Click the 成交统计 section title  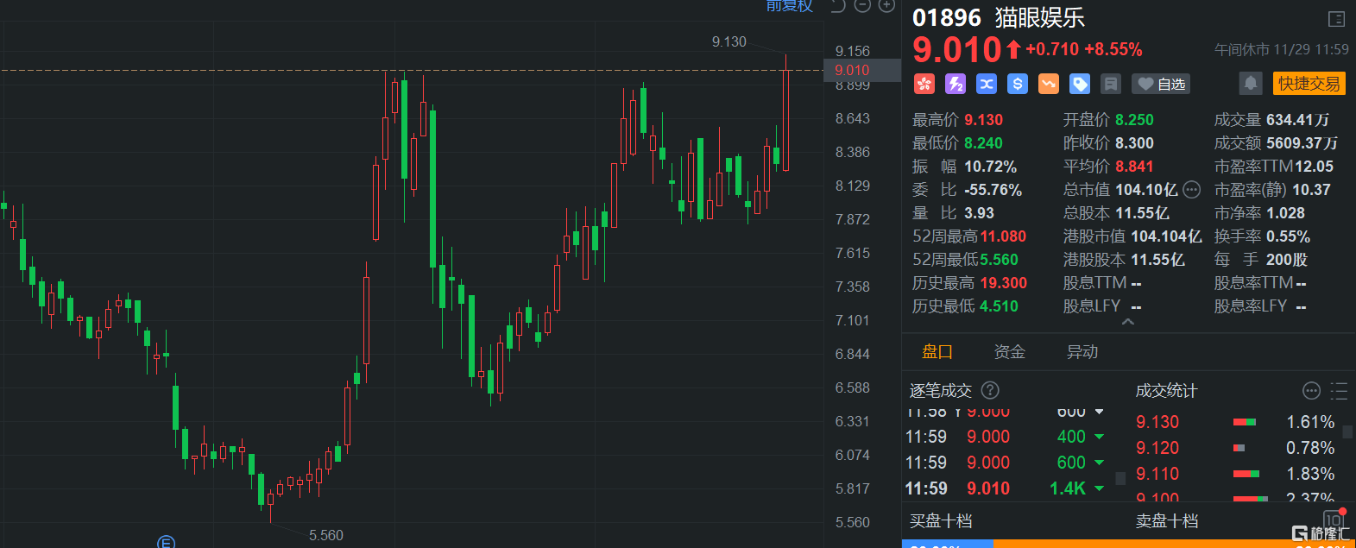click(x=1167, y=391)
